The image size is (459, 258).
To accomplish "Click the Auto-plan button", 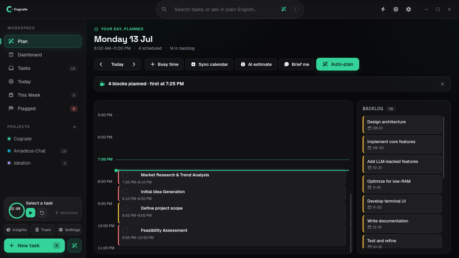I will point(337,64).
